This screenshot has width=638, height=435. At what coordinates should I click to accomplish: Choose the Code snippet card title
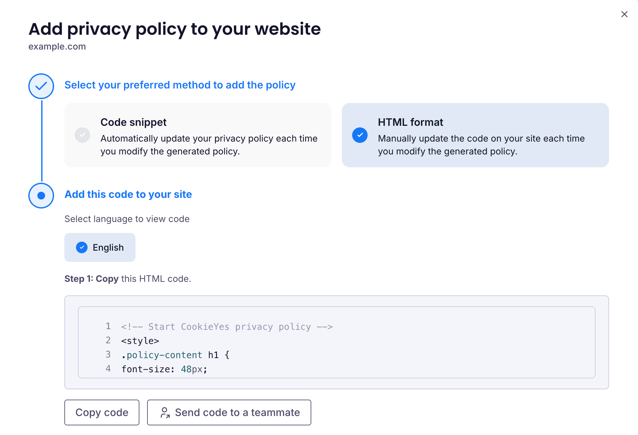[x=134, y=122]
